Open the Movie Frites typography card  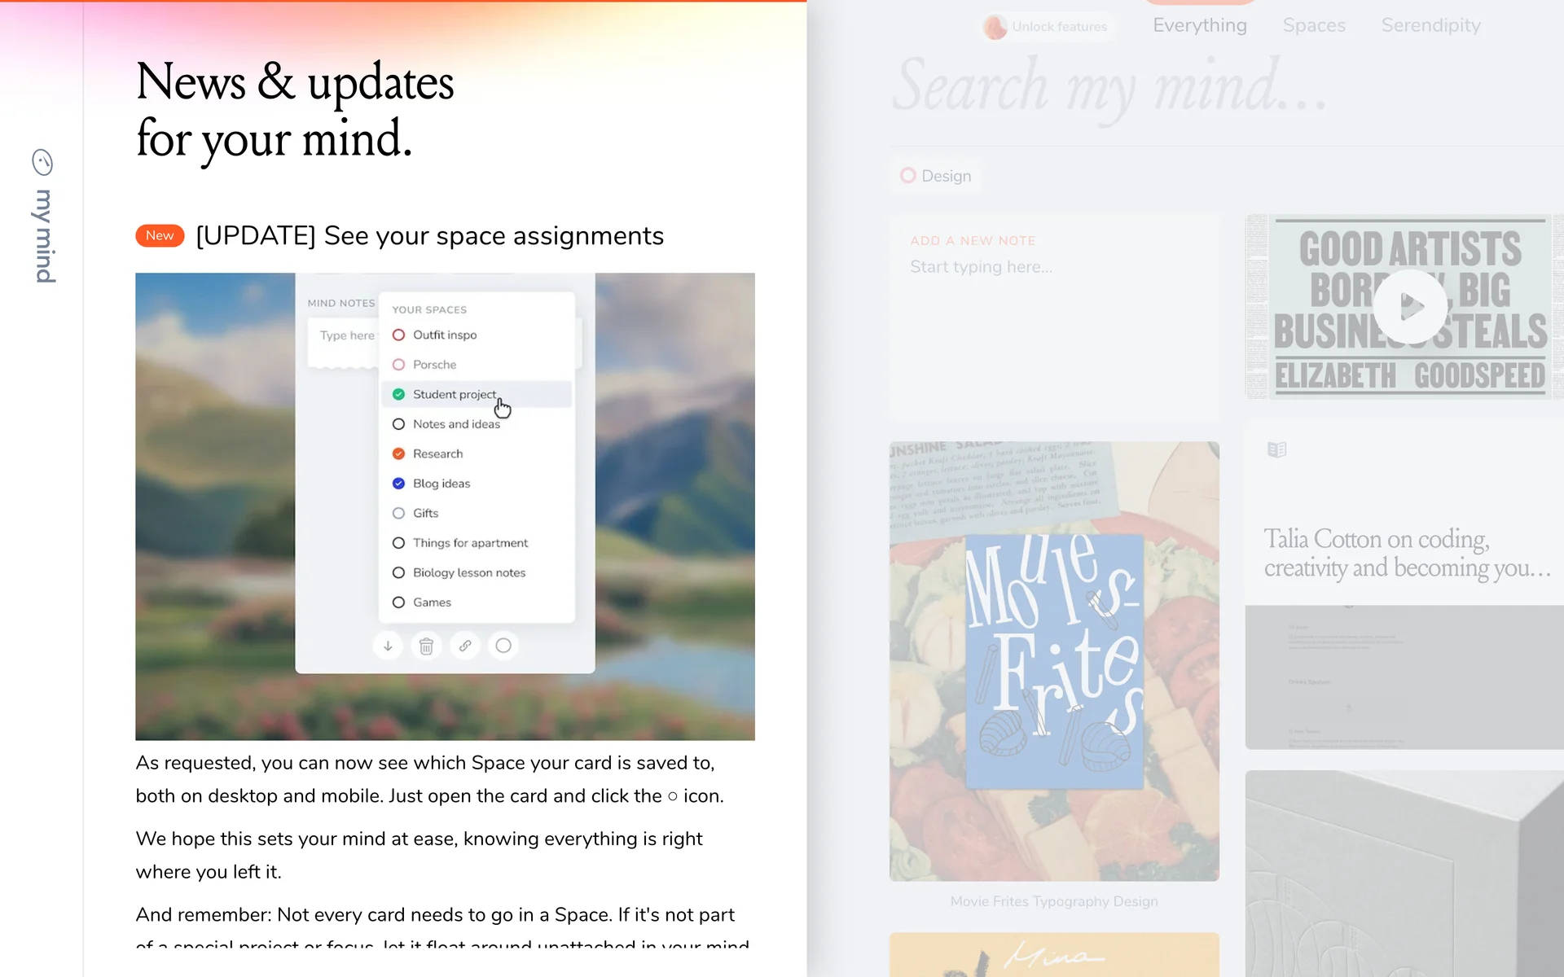(x=1054, y=661)
